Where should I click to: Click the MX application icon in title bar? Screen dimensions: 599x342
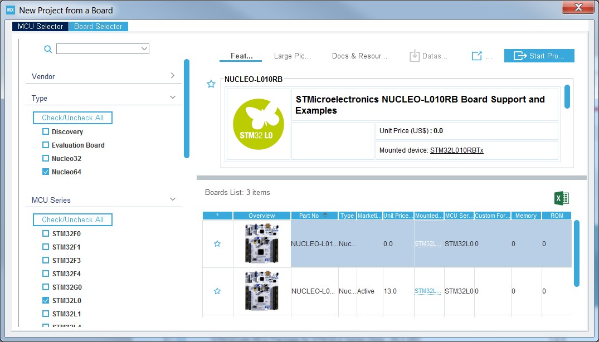tap(11, 11)
